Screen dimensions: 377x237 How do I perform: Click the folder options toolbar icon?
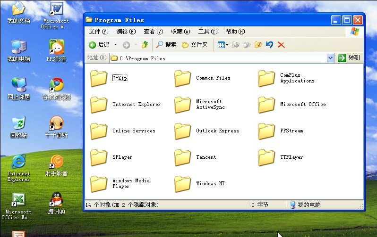tap(258, 45)
